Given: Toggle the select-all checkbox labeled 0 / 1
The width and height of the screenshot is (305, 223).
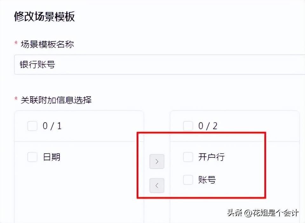Looking at the screenshot, I should tap(32, 126).
